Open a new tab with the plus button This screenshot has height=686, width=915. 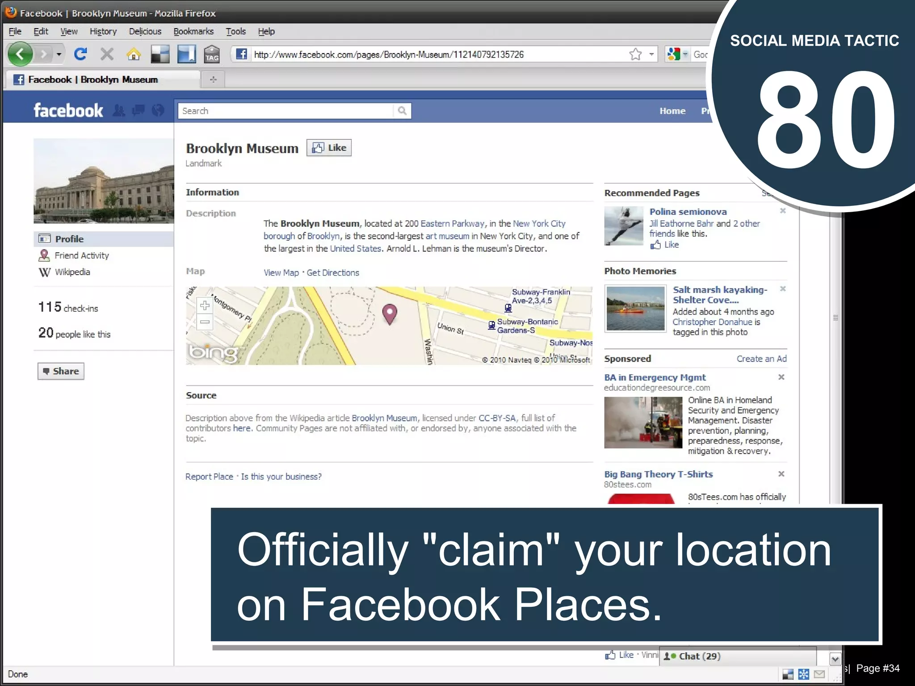[x=213, y=79]
